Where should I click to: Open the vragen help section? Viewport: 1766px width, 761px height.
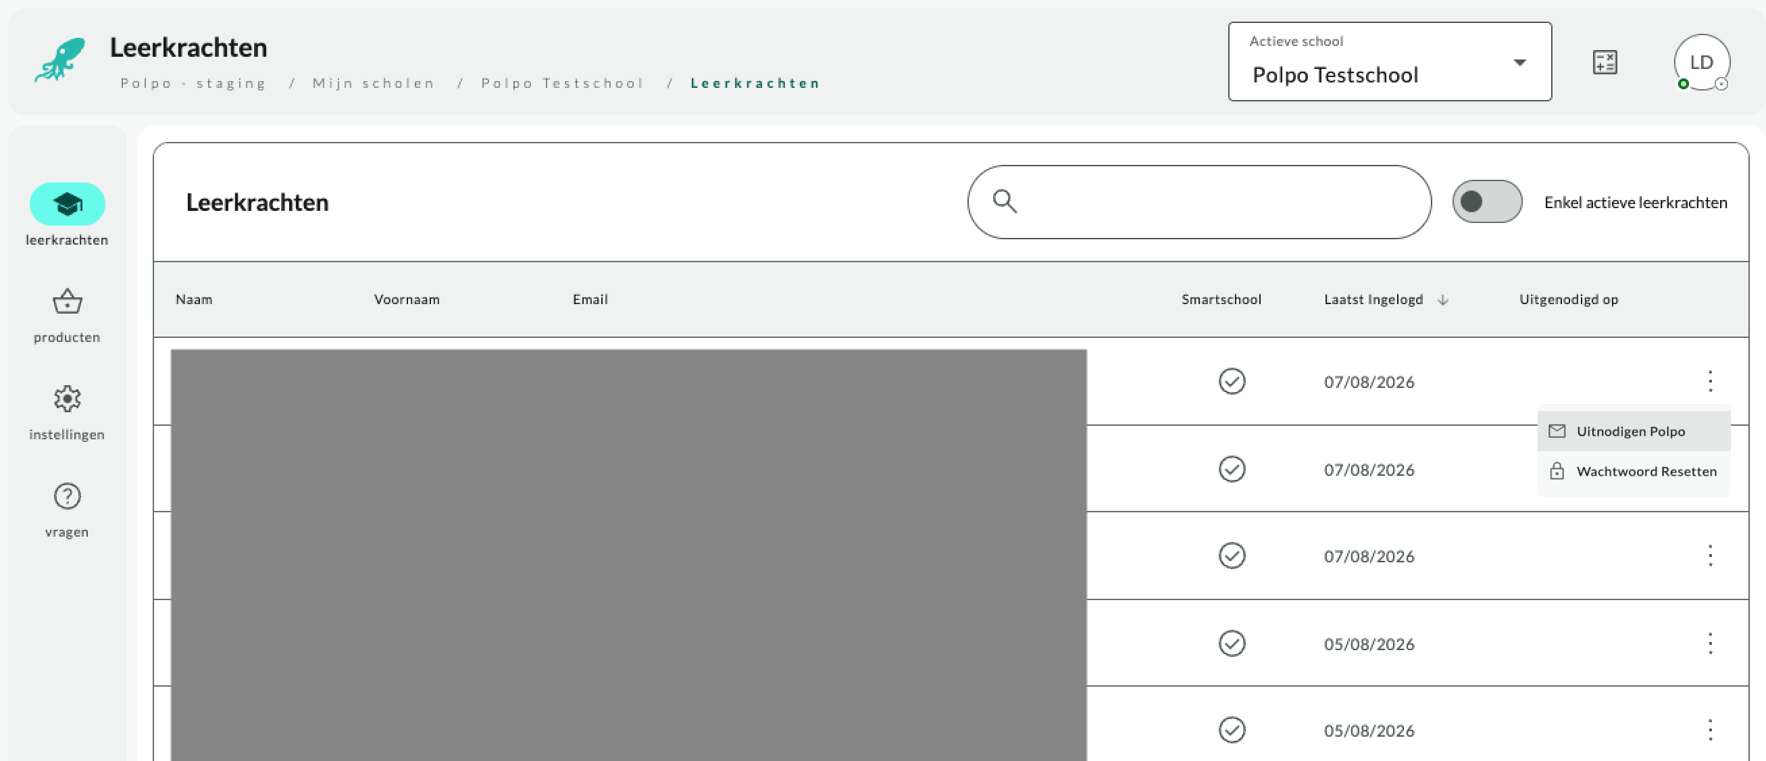(x=67, y=510)
